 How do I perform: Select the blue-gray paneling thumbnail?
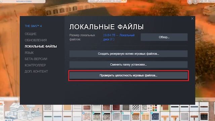(x=126, y=116)
